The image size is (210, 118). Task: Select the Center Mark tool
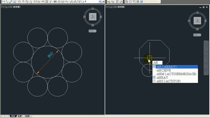point(59,2)
